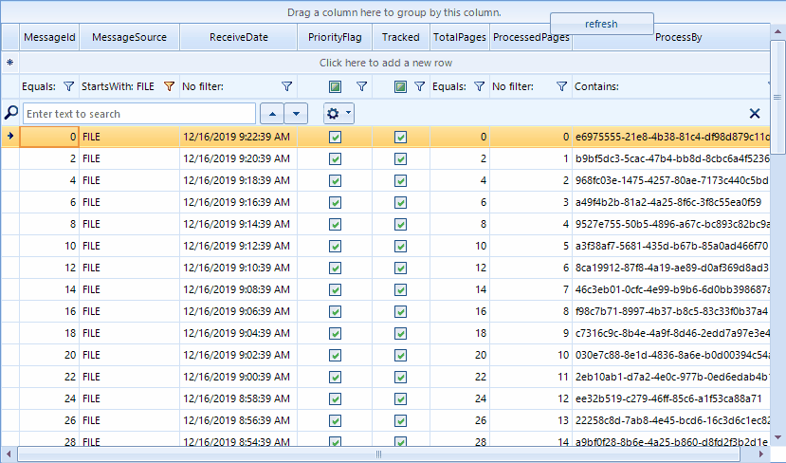
Task: Find next match with down arrow
Action: [x=296, y=114]
